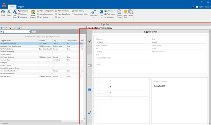Screen dimensions: 211x125
Task: Open fourth dropdown in lower detail panel
Action: pos(111,98)
